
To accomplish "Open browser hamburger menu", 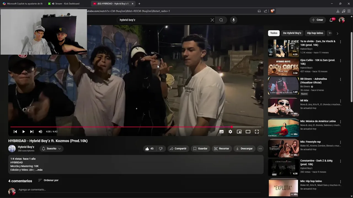I will click(x=349, y=11).
